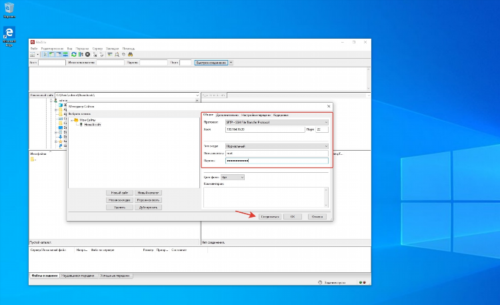Image resolution: width=500 pixels, height=305 pixels.
Task: Click quickconnect Пароль input field
Action: click(x=153, y=63)
